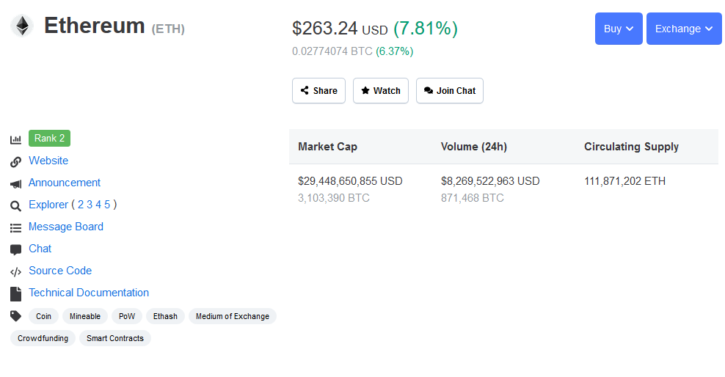725x377 pixels.
Task: Click the Medium of Exchange tag
Action: (x=233, y=316)
